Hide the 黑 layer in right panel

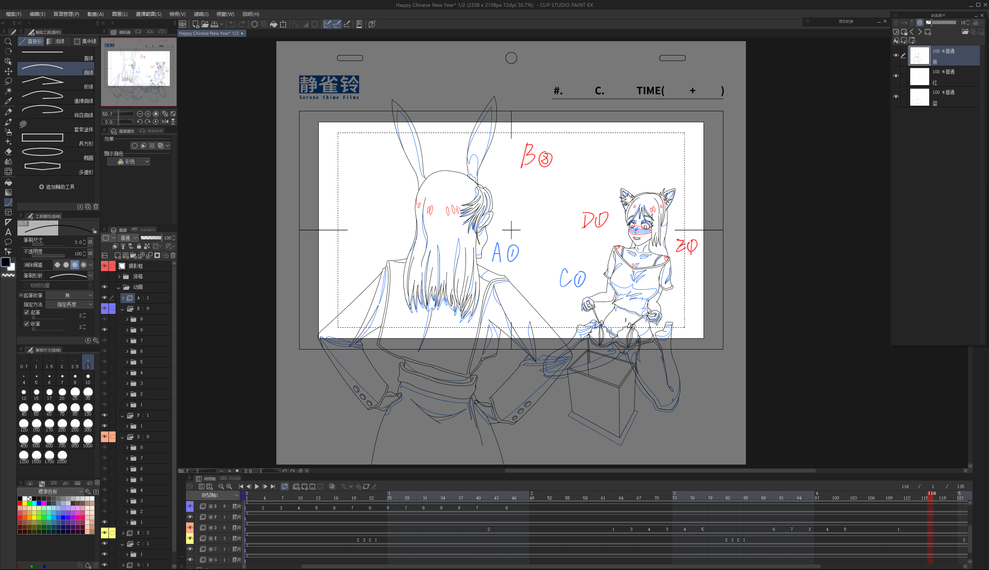click(896, 55)
